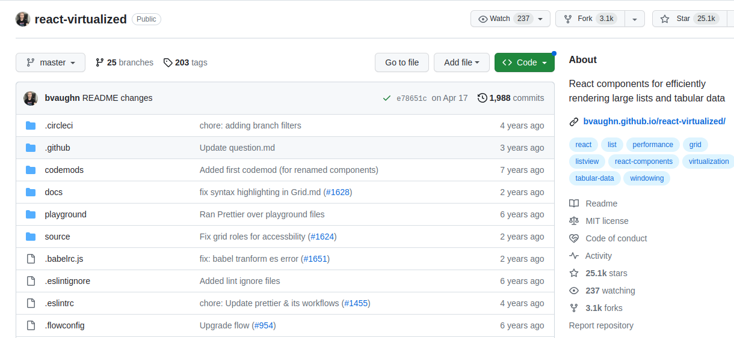Open the Fork options dropdown arrow
The image size is (734, 338).
coord(634,19)
